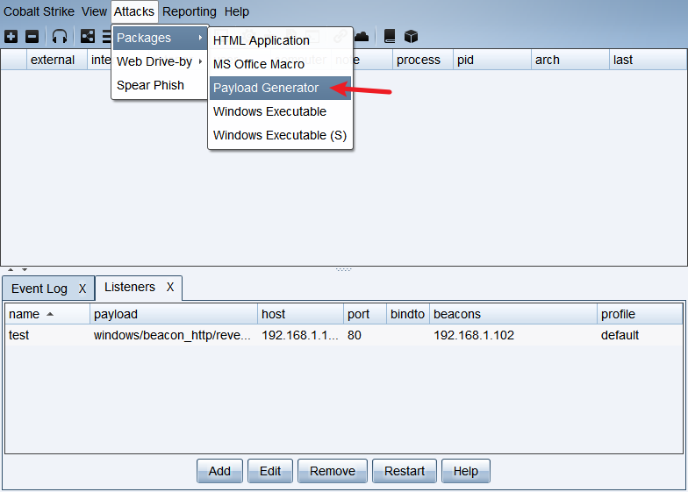Click the plus connect-to-team-server icon
The width and height of the screenshot is (688, 492).
coord(11,37)
